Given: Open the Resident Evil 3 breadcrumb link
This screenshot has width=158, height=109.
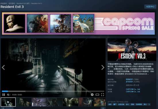Looking at the screenshot, I should point(37,3).
